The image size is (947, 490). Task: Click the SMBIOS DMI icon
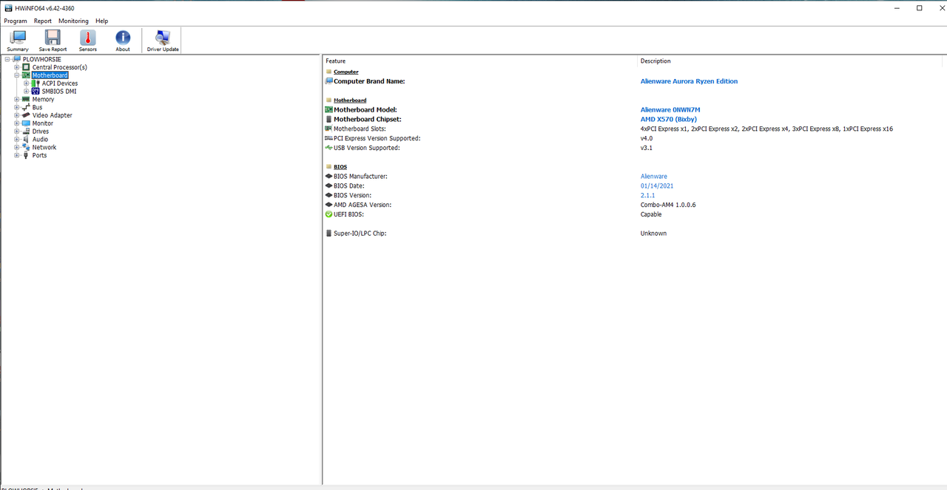point(36,92)
